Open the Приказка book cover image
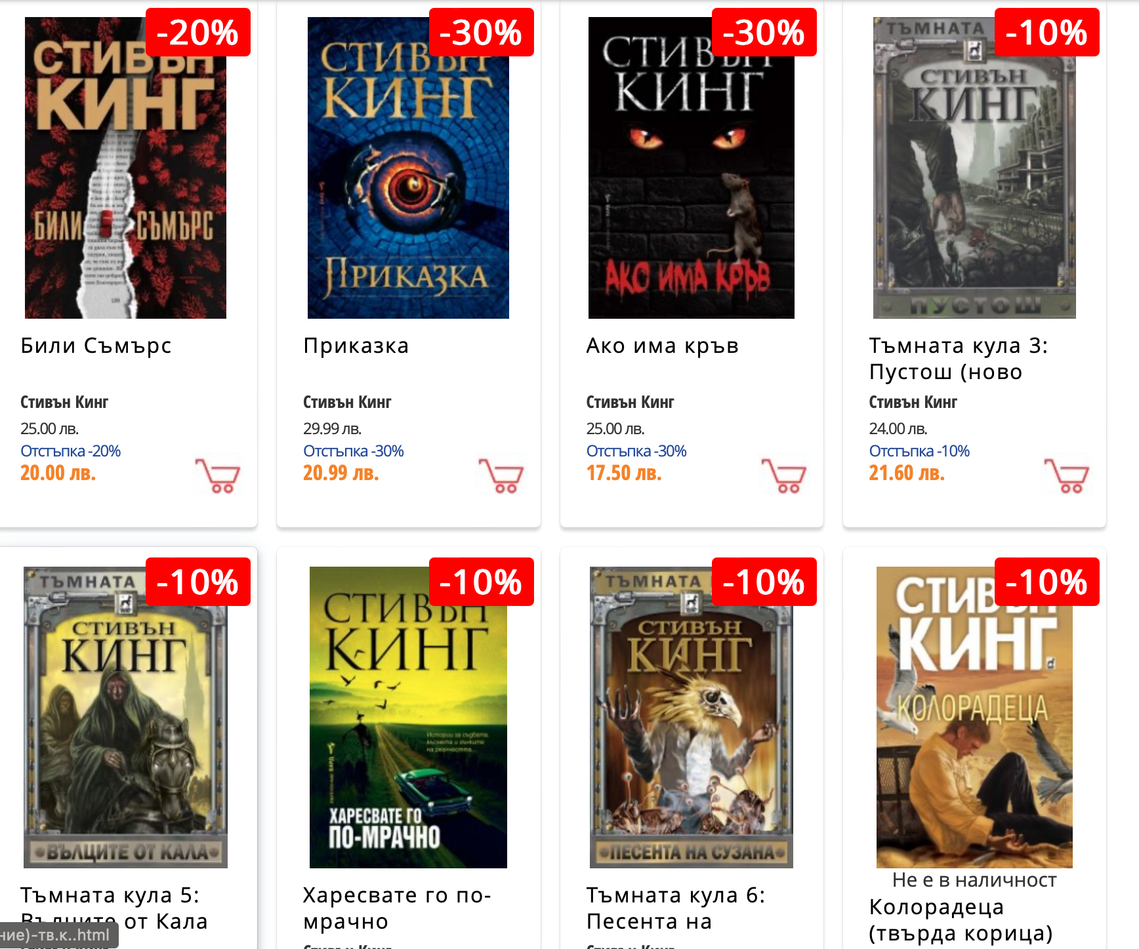 [408, 168]
